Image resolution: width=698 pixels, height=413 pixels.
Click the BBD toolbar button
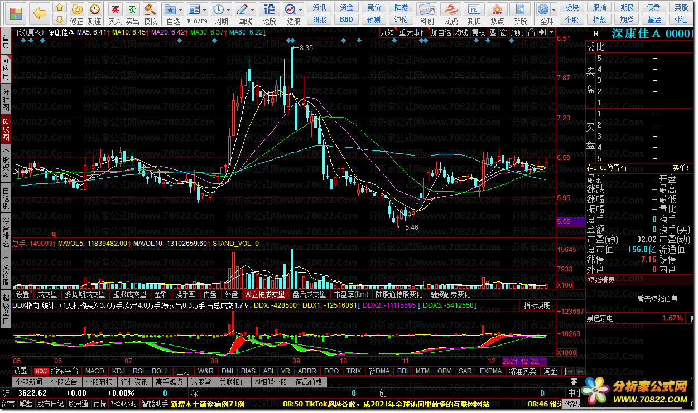click(x=346, y=19)
